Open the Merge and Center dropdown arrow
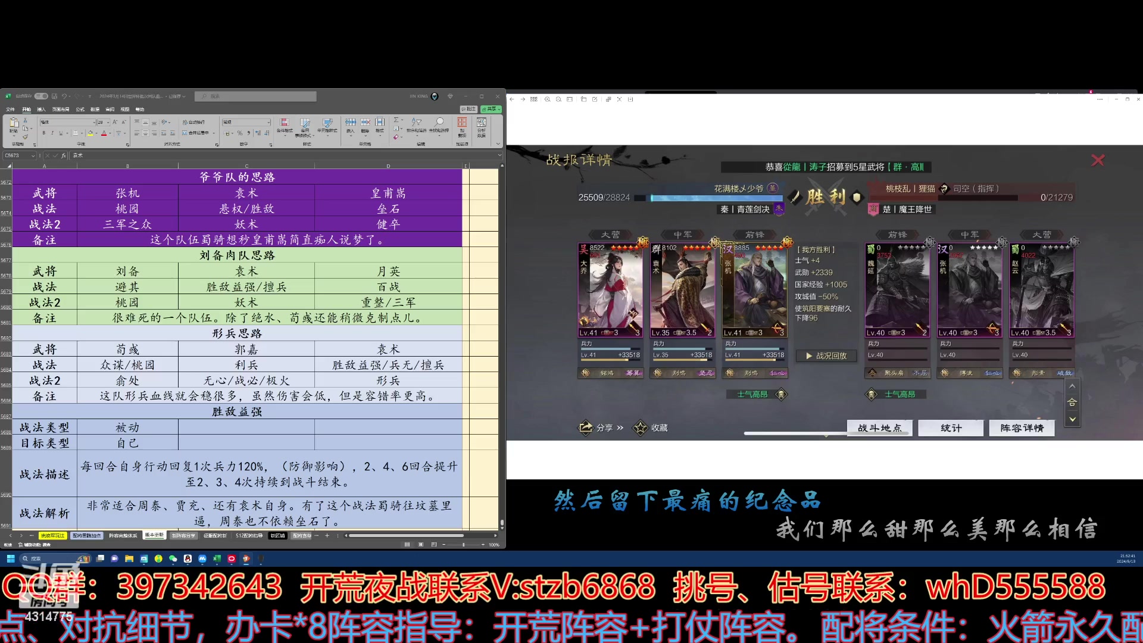Viewport: 1143px width, 643px height. click(x=214, y=133)
